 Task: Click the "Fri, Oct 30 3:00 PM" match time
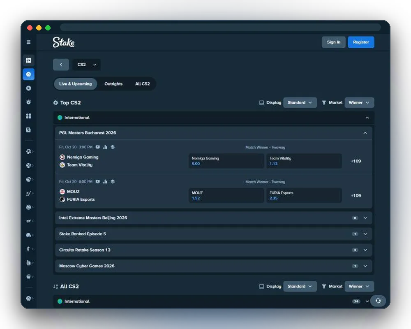76,147
